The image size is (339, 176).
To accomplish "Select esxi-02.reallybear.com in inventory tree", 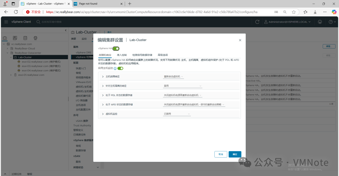I will [41, 62].
